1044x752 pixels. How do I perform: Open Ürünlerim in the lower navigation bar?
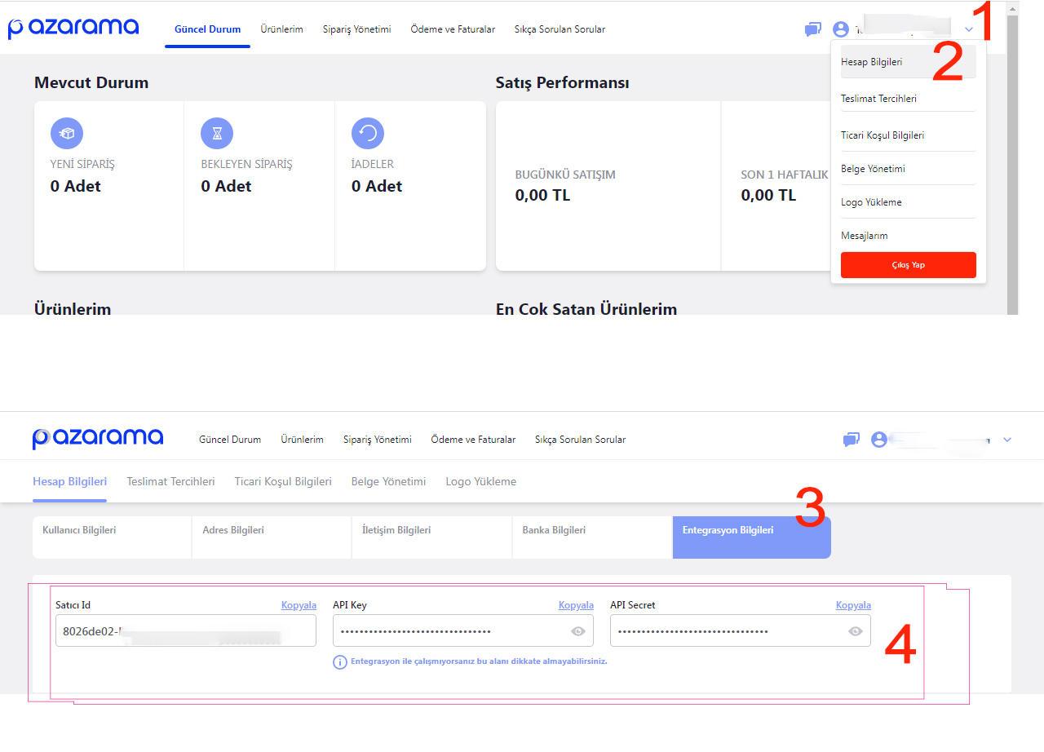[303, 440]
